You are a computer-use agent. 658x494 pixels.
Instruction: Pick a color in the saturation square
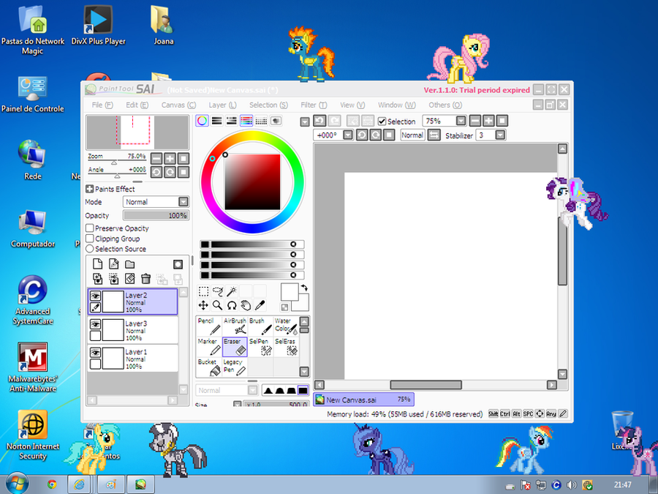point(252,182)
